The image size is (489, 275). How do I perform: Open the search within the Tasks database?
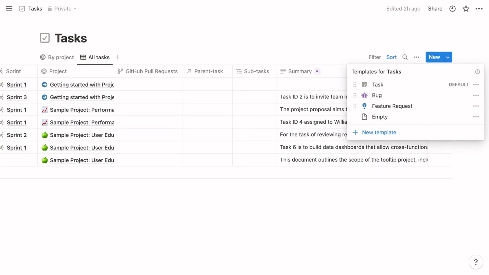pyautogui.click(x=405, y=57)
